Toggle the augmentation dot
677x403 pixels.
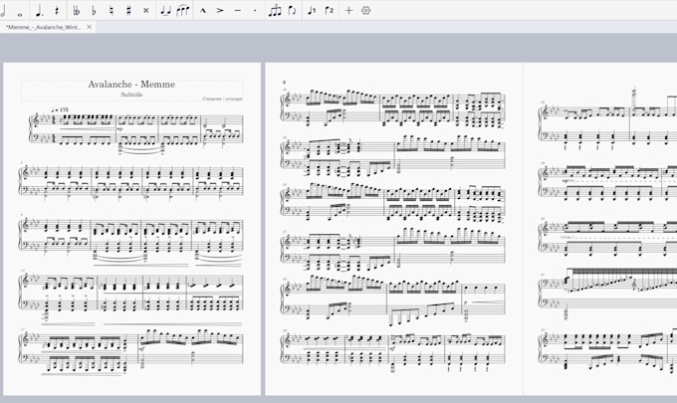click(x=39, y=11)
